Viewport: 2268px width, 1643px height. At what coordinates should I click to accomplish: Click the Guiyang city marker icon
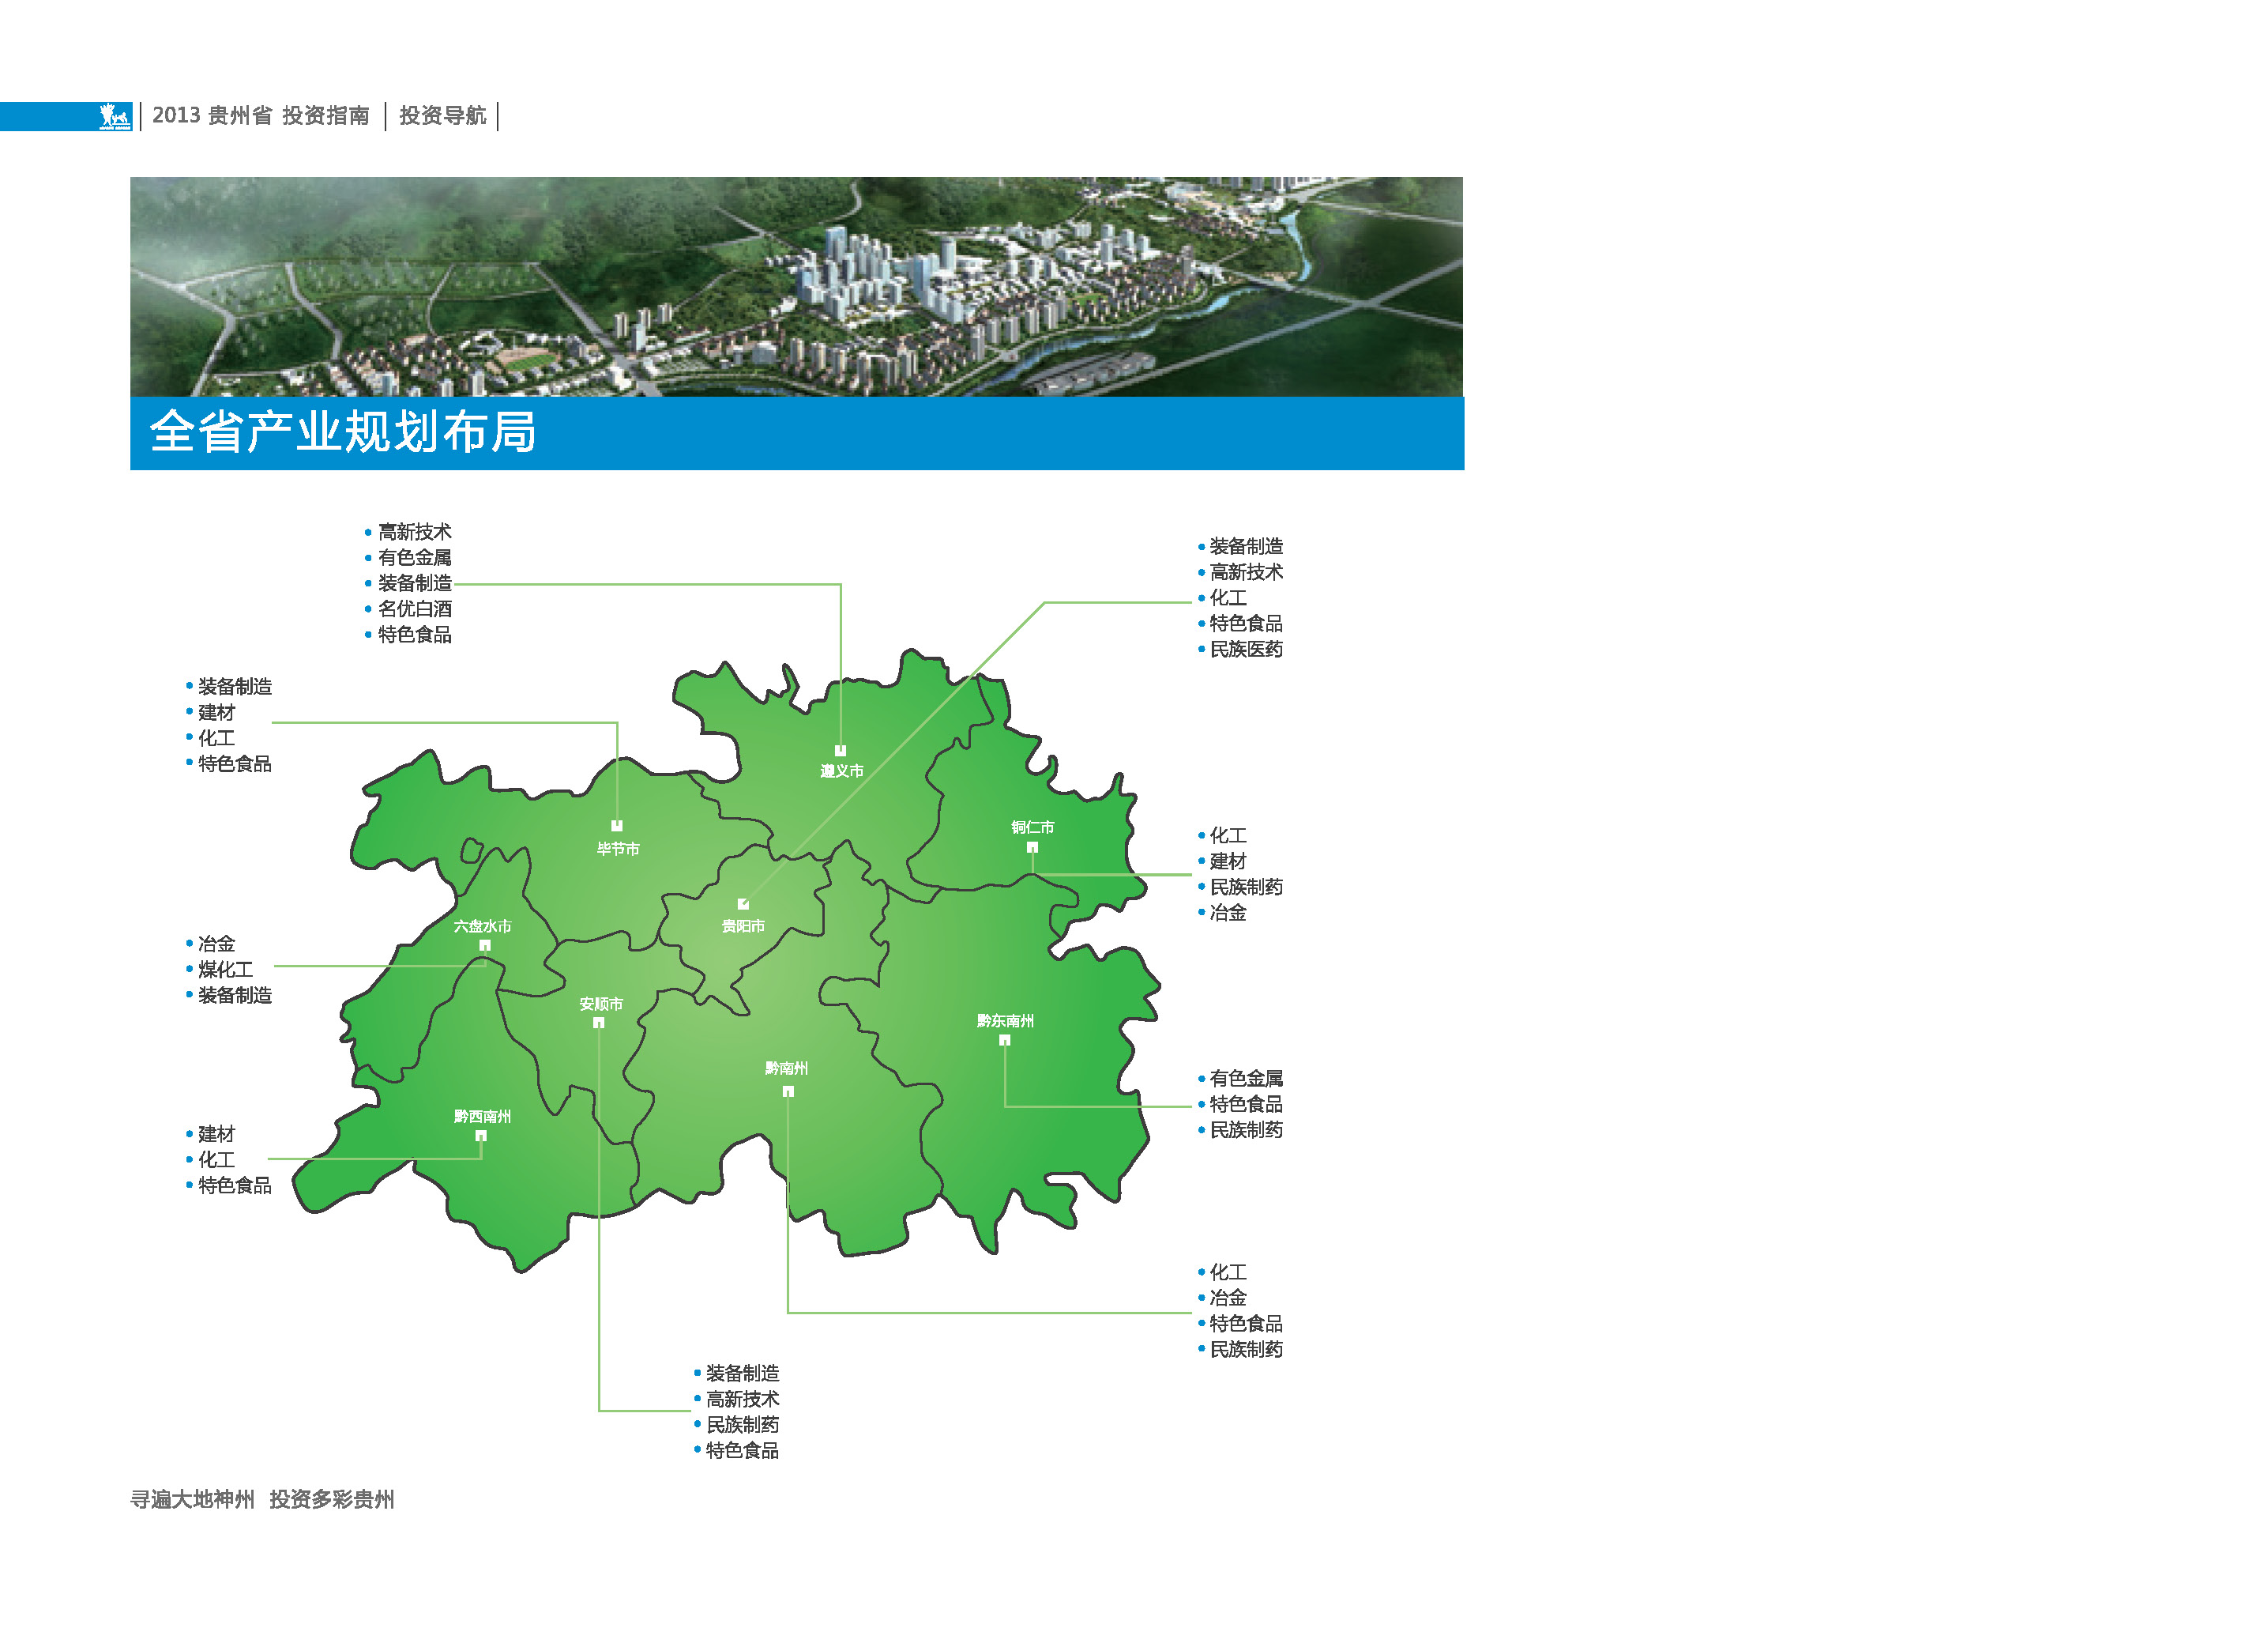pos(743,905)
